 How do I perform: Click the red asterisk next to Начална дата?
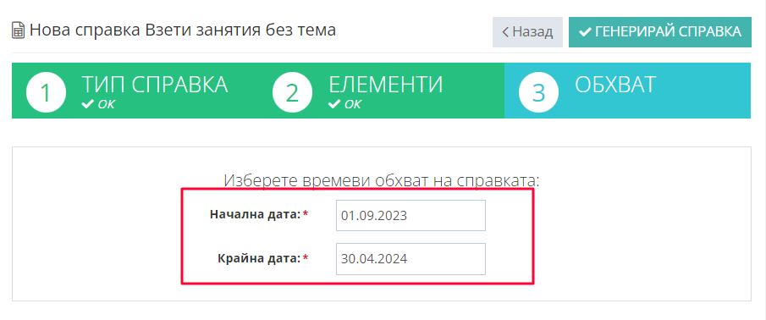pyautogui.click(x=306, y=214)
